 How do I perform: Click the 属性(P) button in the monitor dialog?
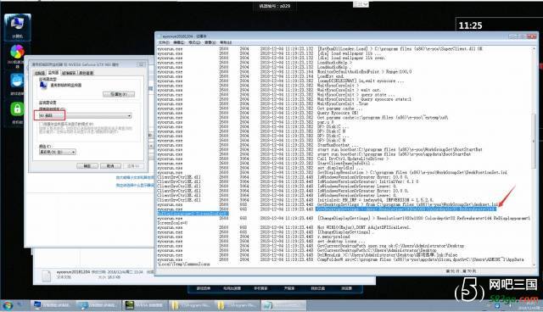(119, 94)
